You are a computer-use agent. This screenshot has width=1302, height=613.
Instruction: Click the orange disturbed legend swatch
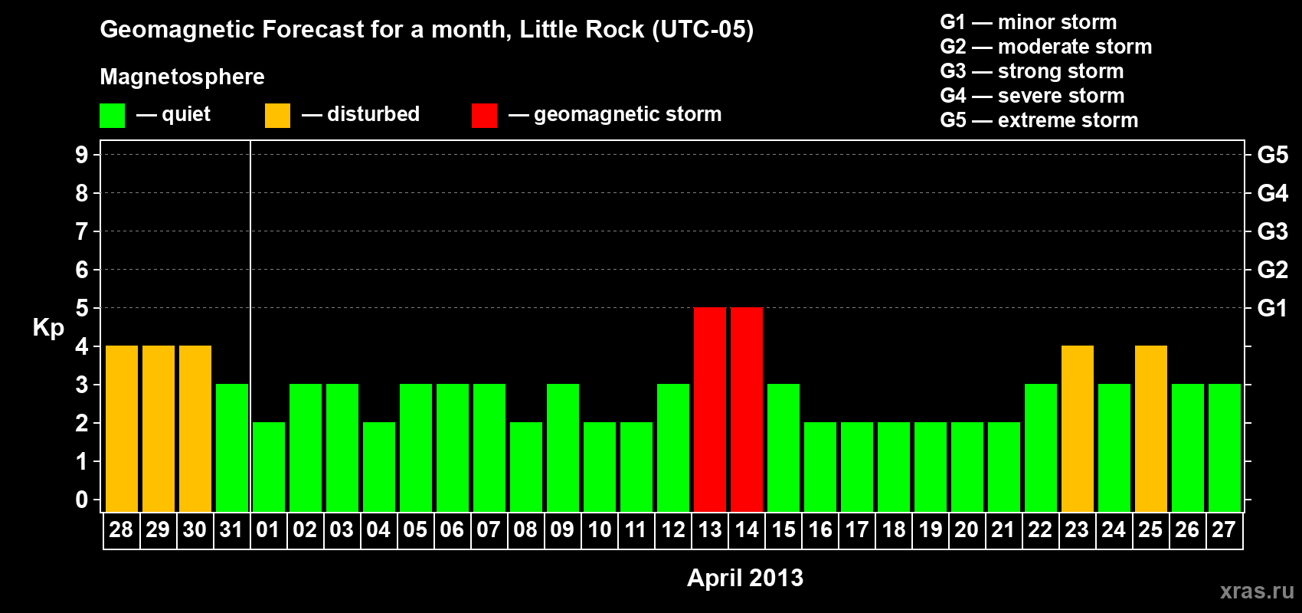[278, 116]
